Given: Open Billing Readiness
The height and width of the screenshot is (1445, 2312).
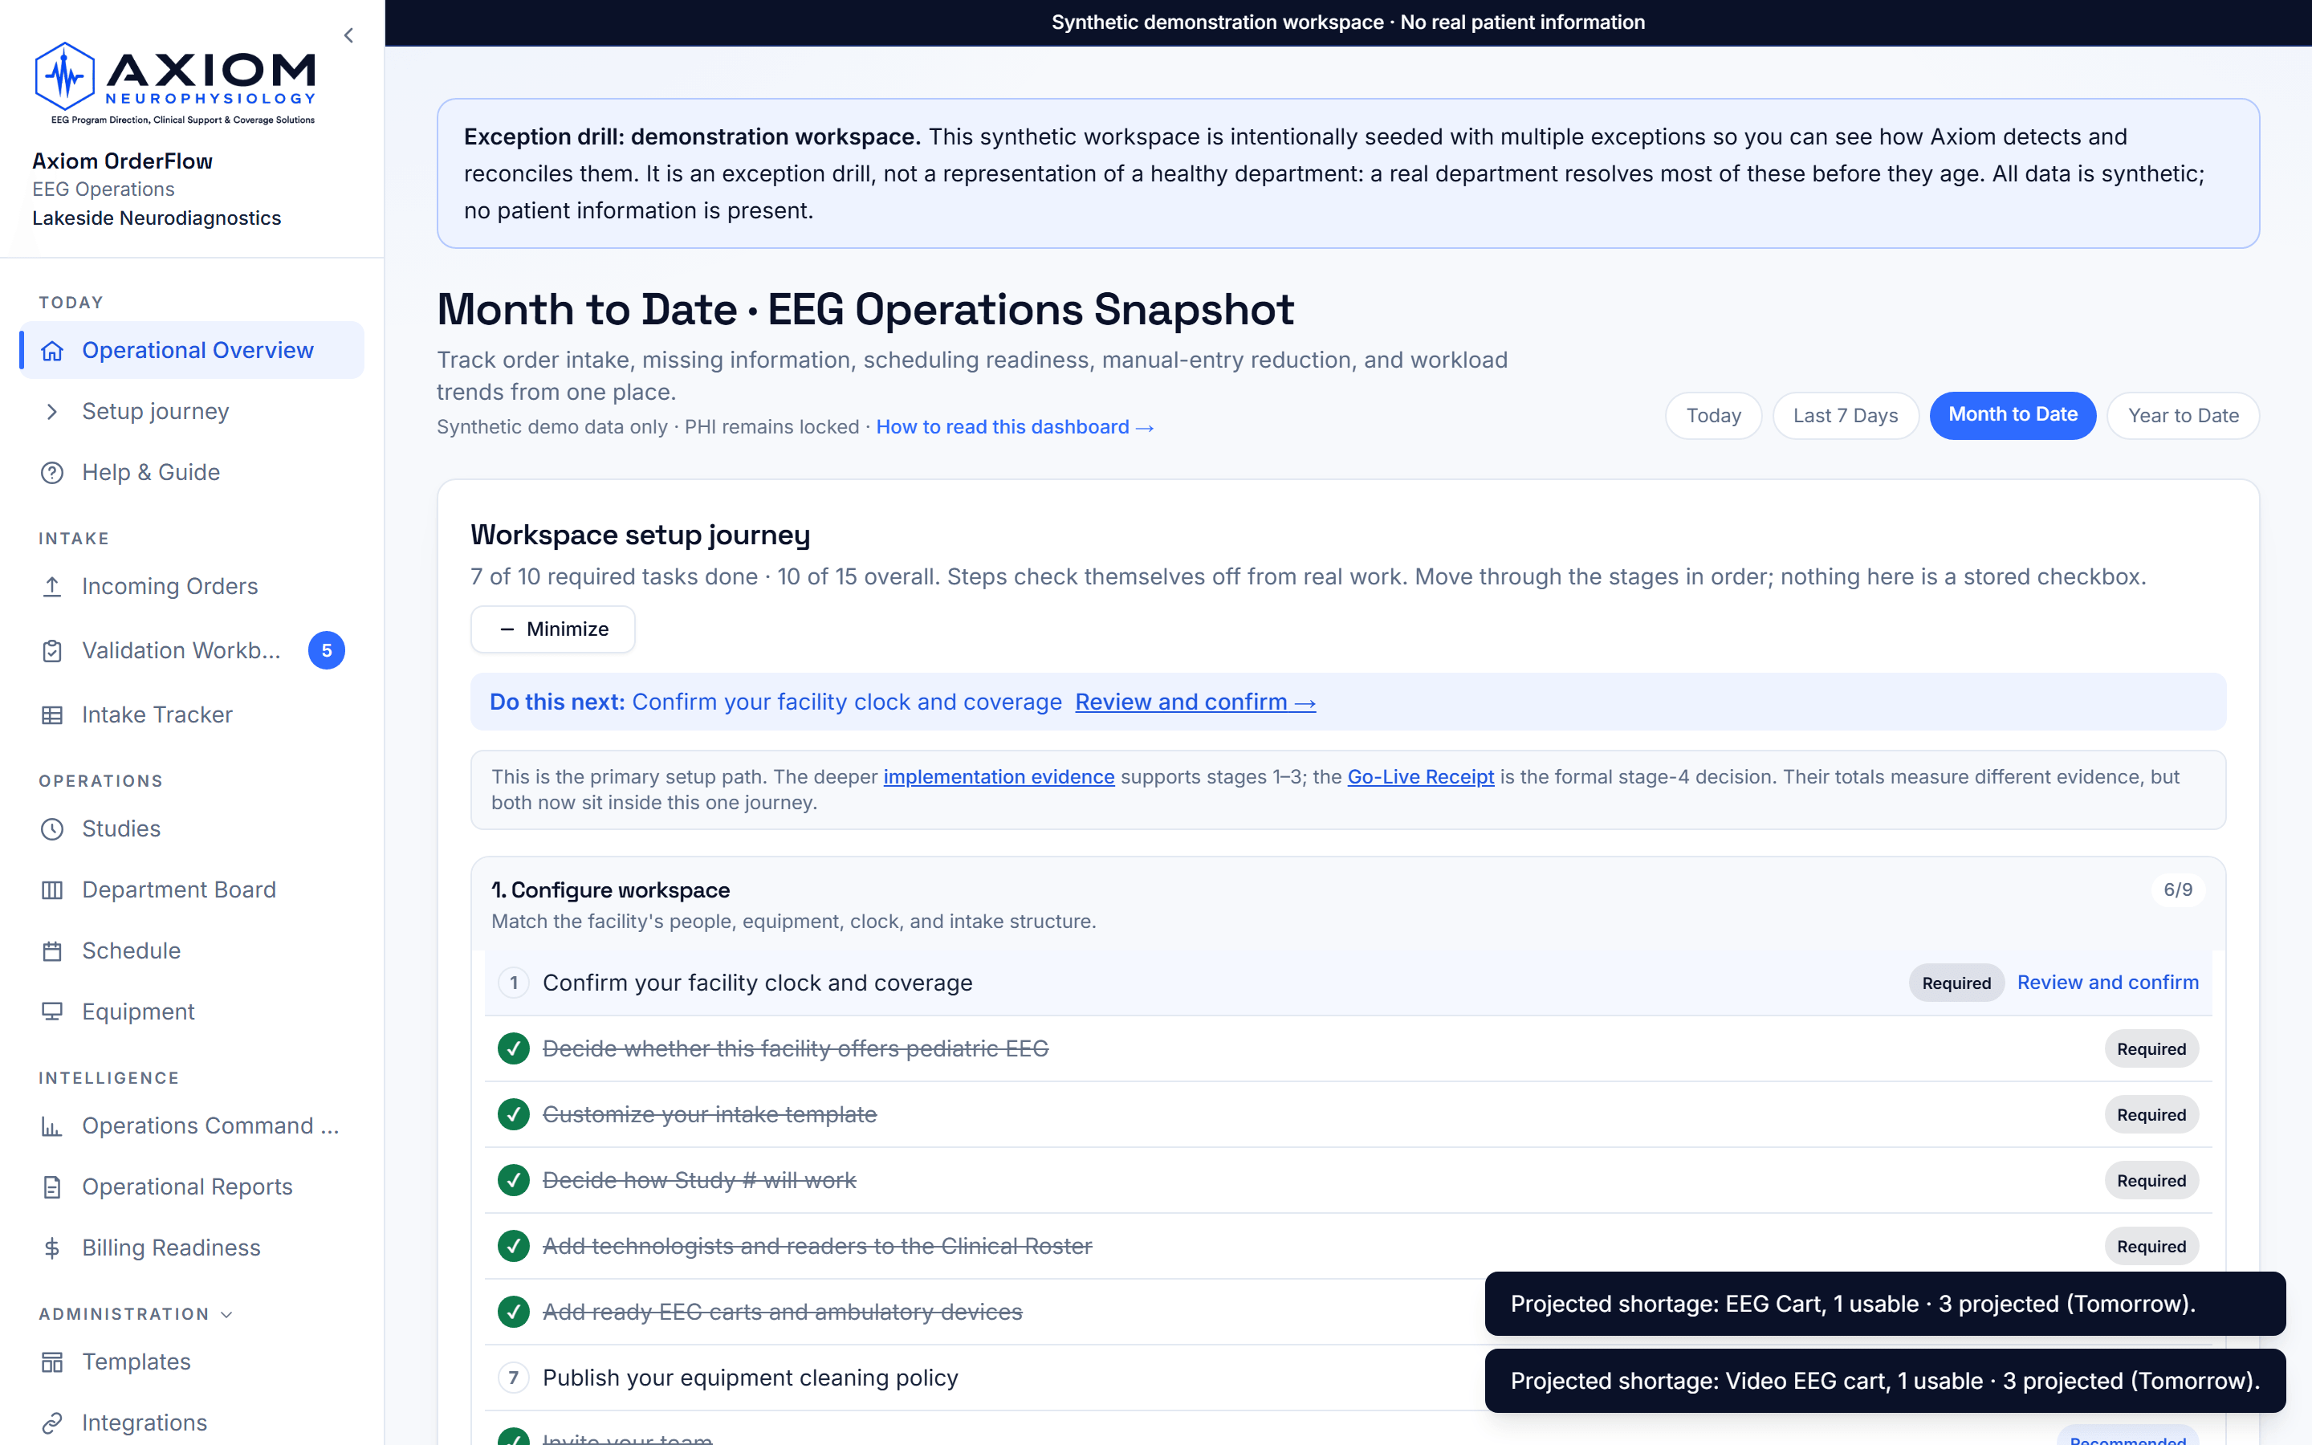Looking at the screenshot, I should point(191,1248).
